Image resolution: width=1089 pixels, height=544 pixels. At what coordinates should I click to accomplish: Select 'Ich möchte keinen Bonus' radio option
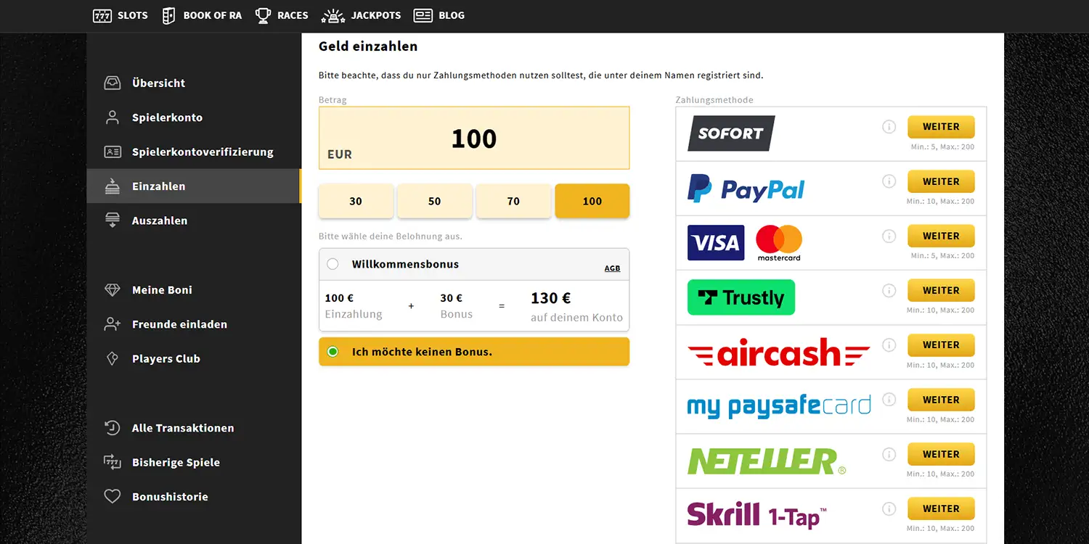(333, 352)
